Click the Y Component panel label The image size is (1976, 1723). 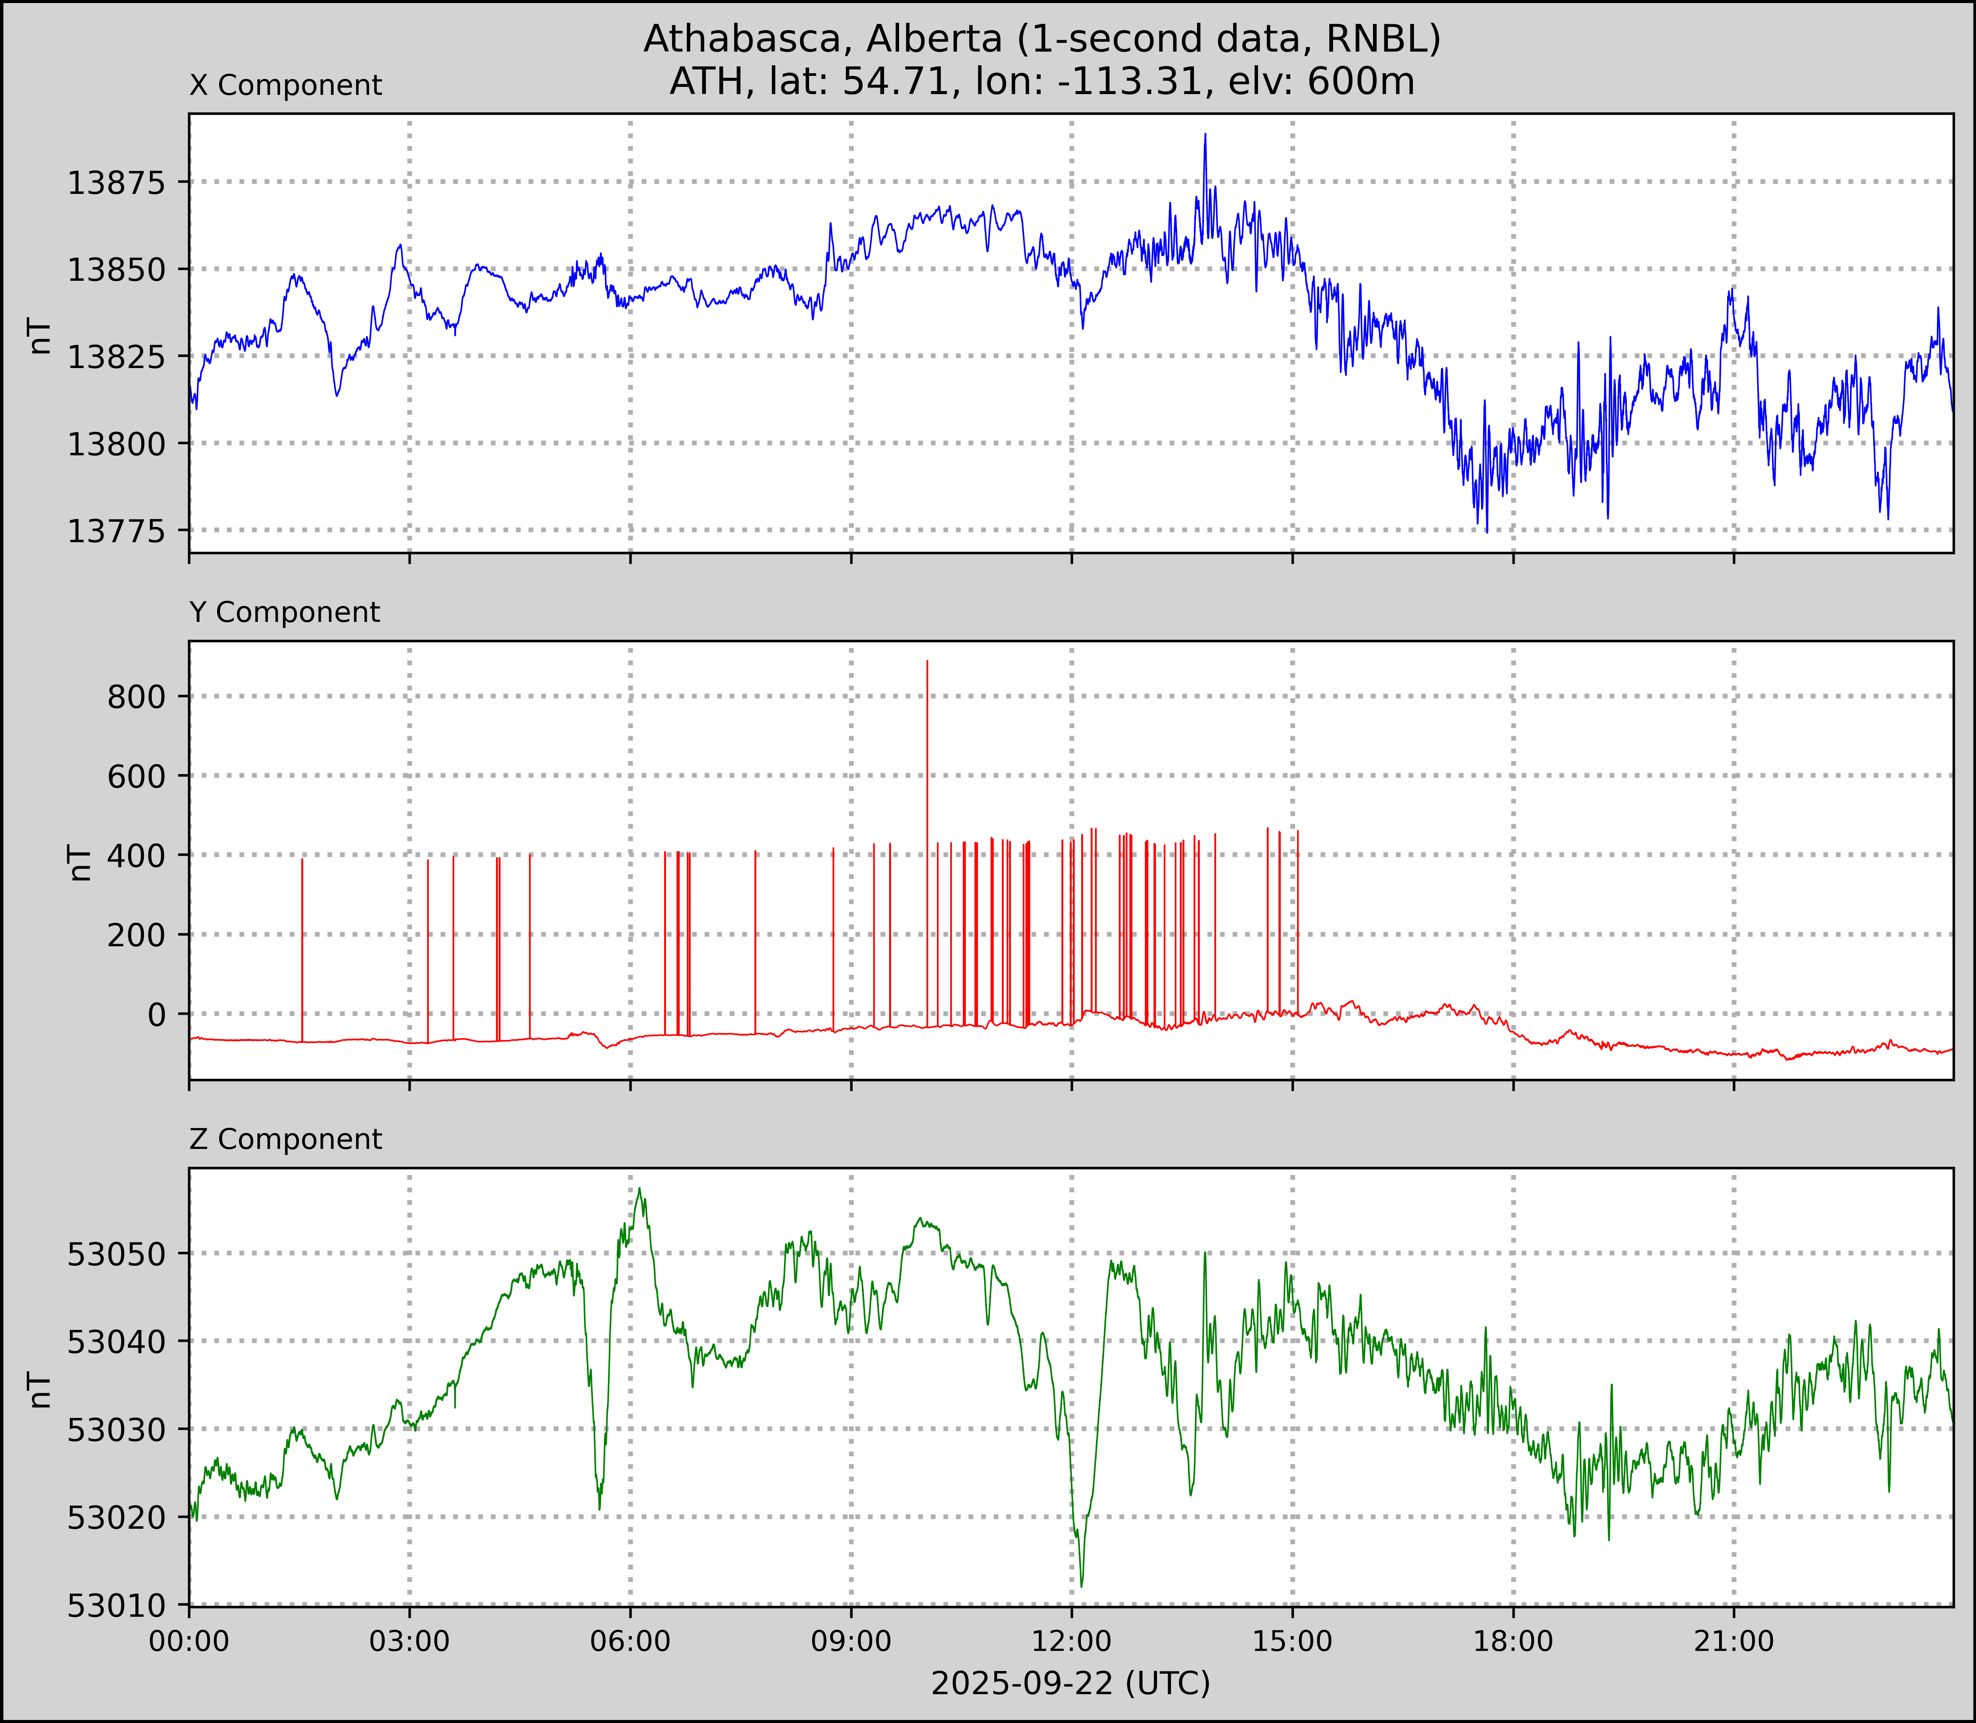pos(285,612)
